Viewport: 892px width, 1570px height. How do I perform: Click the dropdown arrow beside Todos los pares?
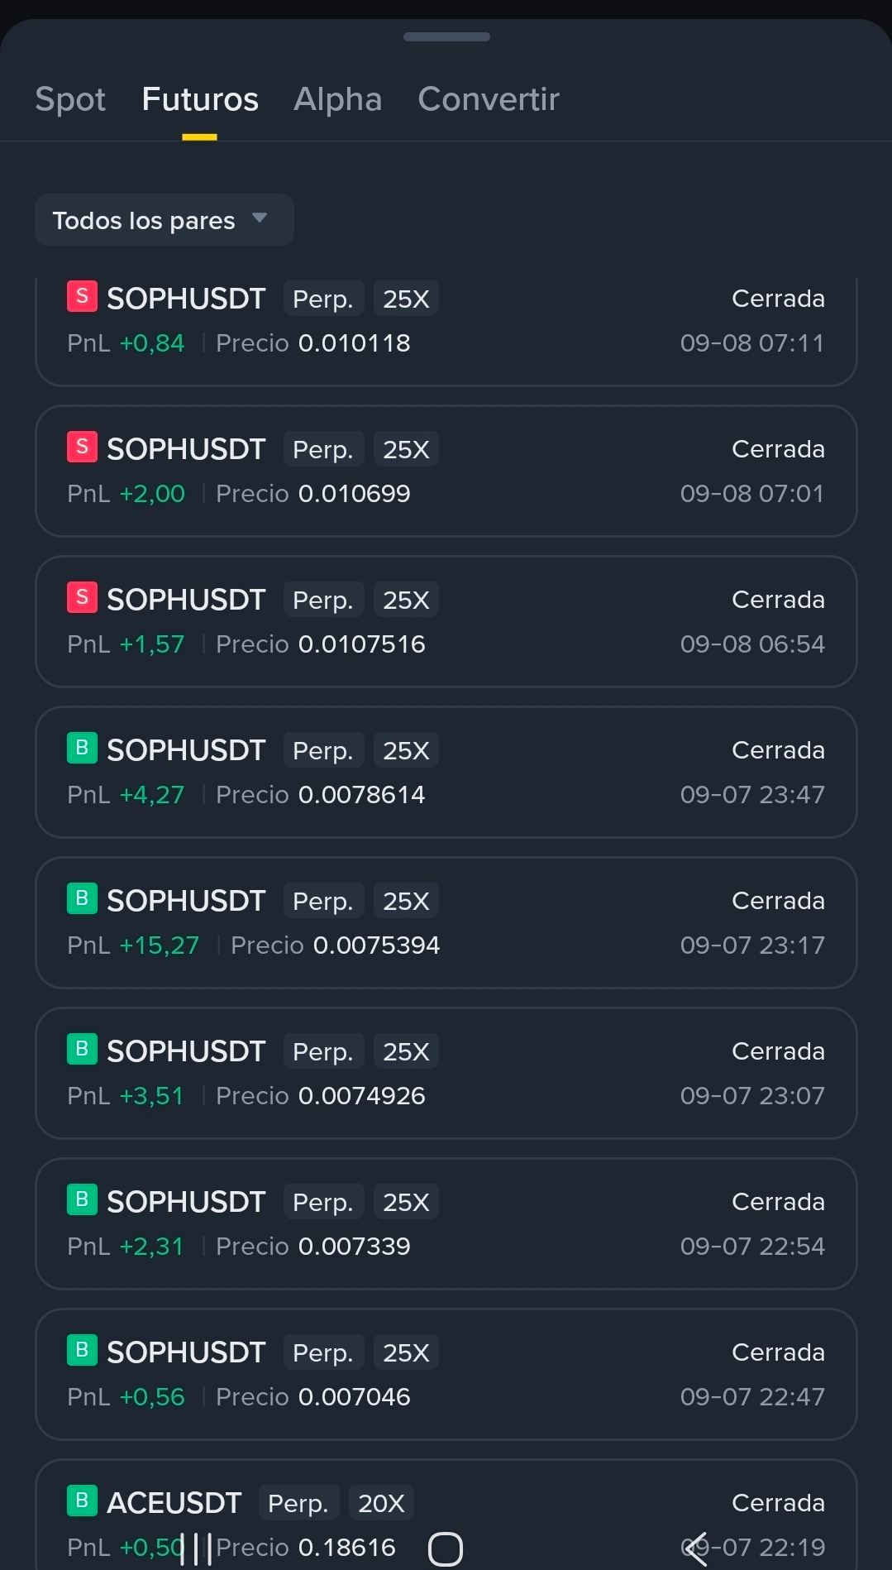tap(260, 218)
